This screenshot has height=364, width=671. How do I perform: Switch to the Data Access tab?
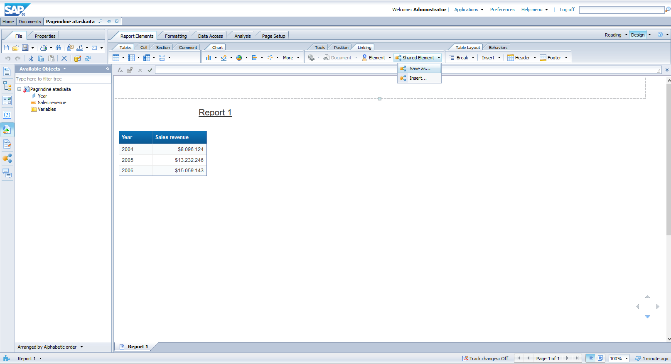tap(210, 36)
